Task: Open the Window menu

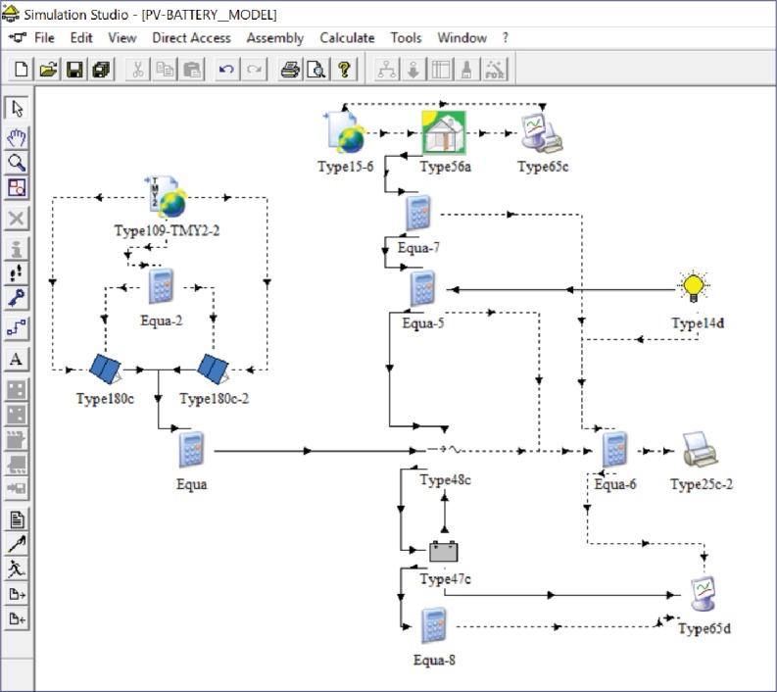Action: point(461,38)
